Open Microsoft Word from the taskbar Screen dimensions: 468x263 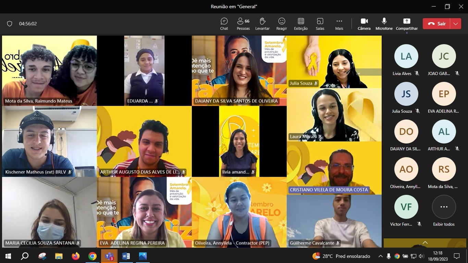[x=126, y=256]
